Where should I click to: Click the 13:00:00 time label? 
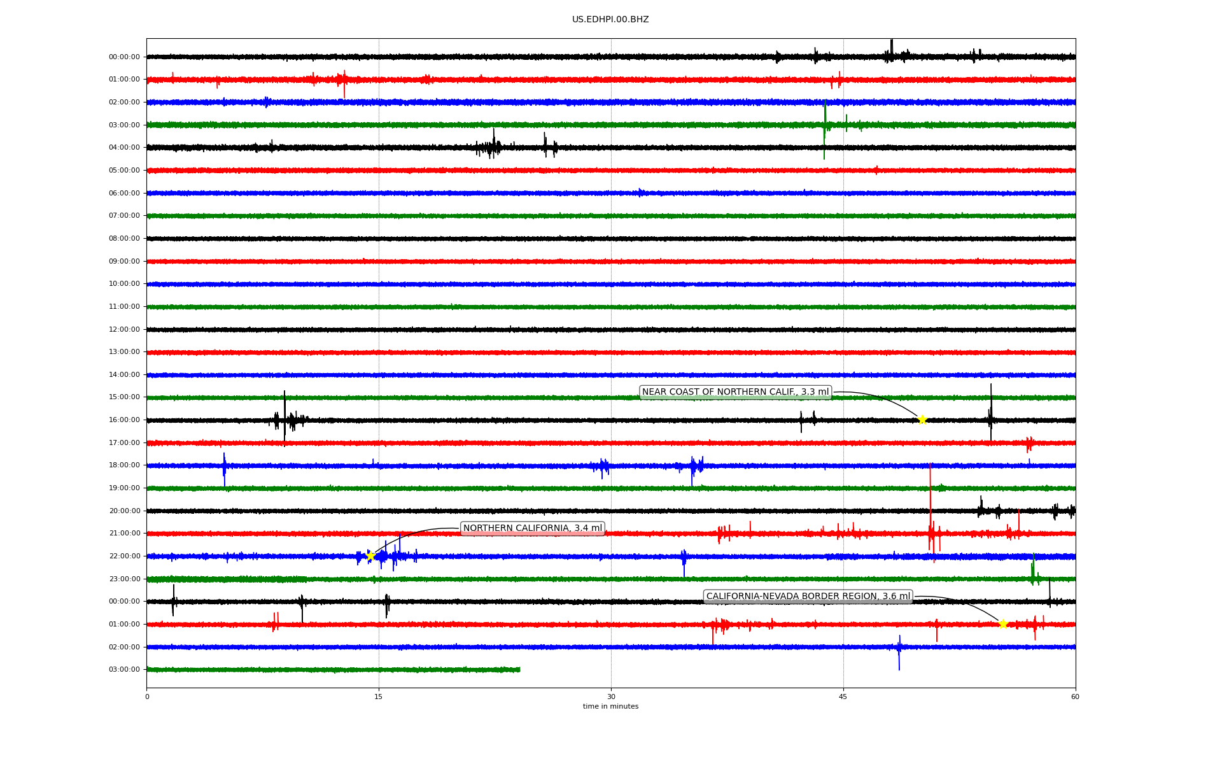point(124,352)
